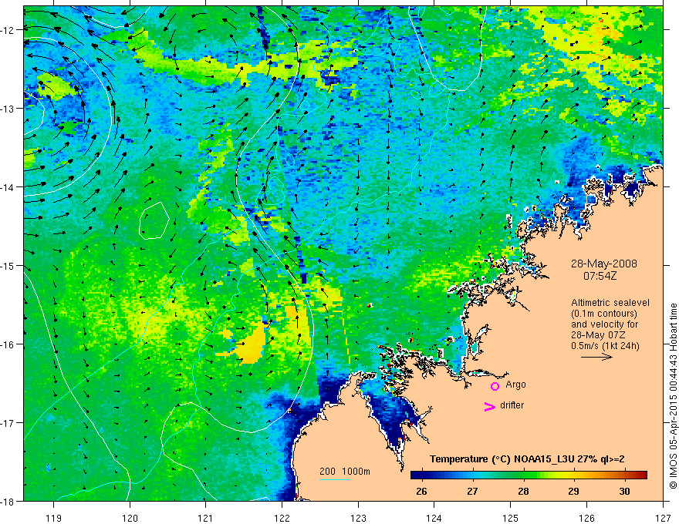Click the latitude axis label '-14'

tap(8, 187)
